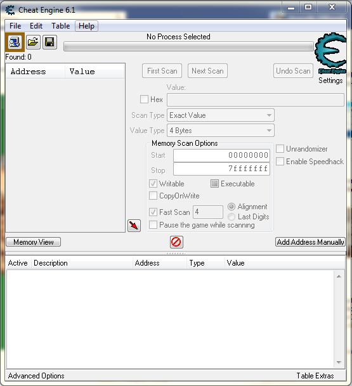The height and width of the screenshot is (386, 352).
Task: Click the Cheat Engine logo for Settings
Action: [x=330, y=53]
